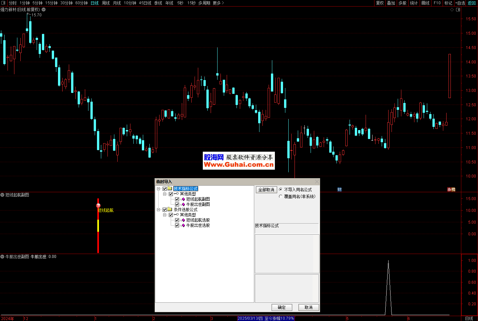
Task: Switch to the 周线 period tab
Action: click(106, 3)
